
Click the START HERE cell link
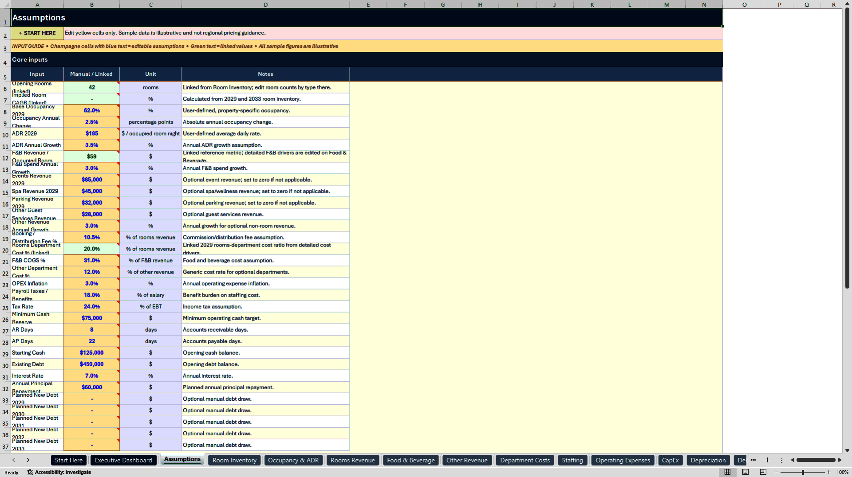point(37,33)
